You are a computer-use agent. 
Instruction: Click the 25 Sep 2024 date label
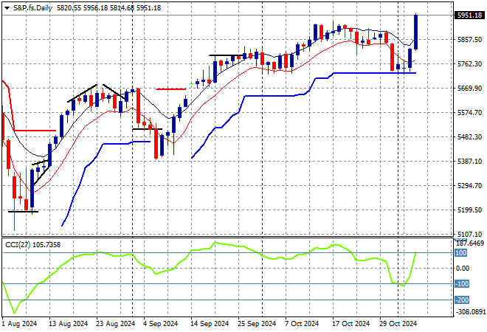tap(257, 324)
